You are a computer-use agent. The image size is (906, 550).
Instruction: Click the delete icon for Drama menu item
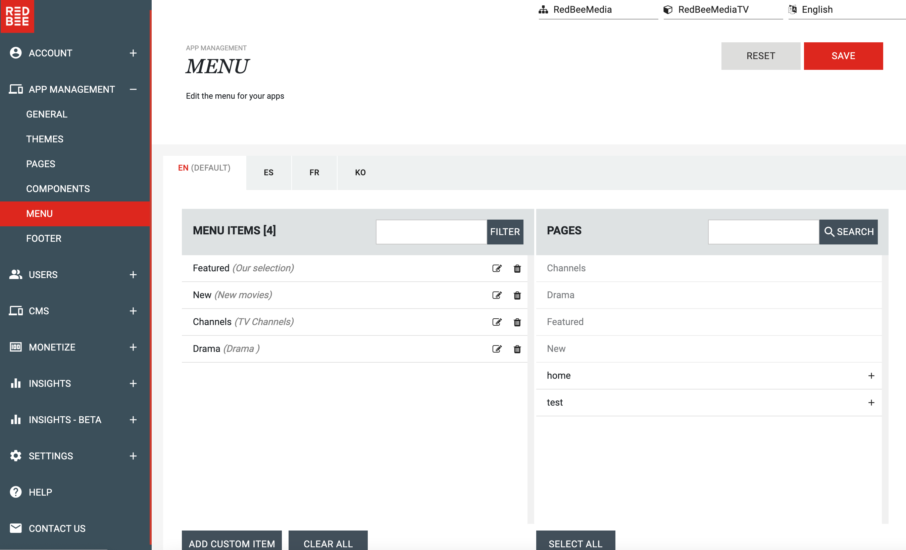517,349
